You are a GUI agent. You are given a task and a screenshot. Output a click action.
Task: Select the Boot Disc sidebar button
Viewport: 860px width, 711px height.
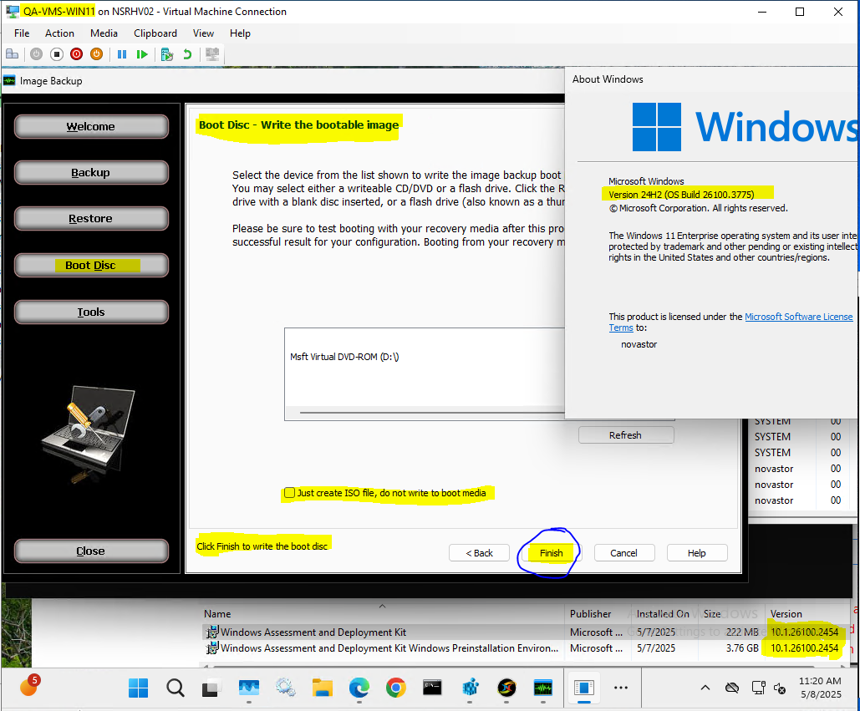pos(91,266)
